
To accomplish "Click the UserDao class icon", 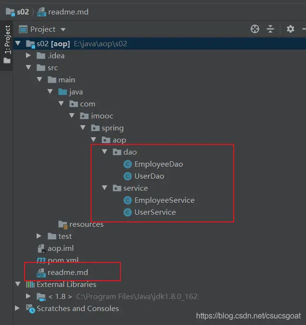I will point(128,176).
